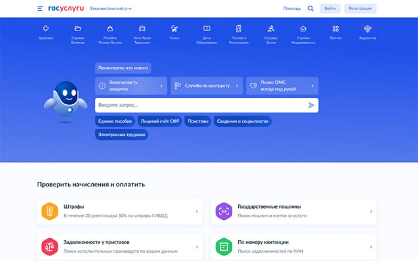
Task: Click the Регистрация button
Action: [x=360, y=8]
